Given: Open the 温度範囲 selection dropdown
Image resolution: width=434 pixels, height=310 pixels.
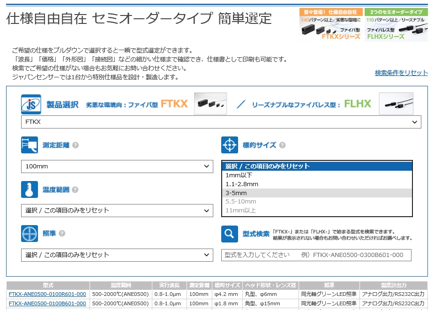Looking at the screenshot, I should click(117, 211).
